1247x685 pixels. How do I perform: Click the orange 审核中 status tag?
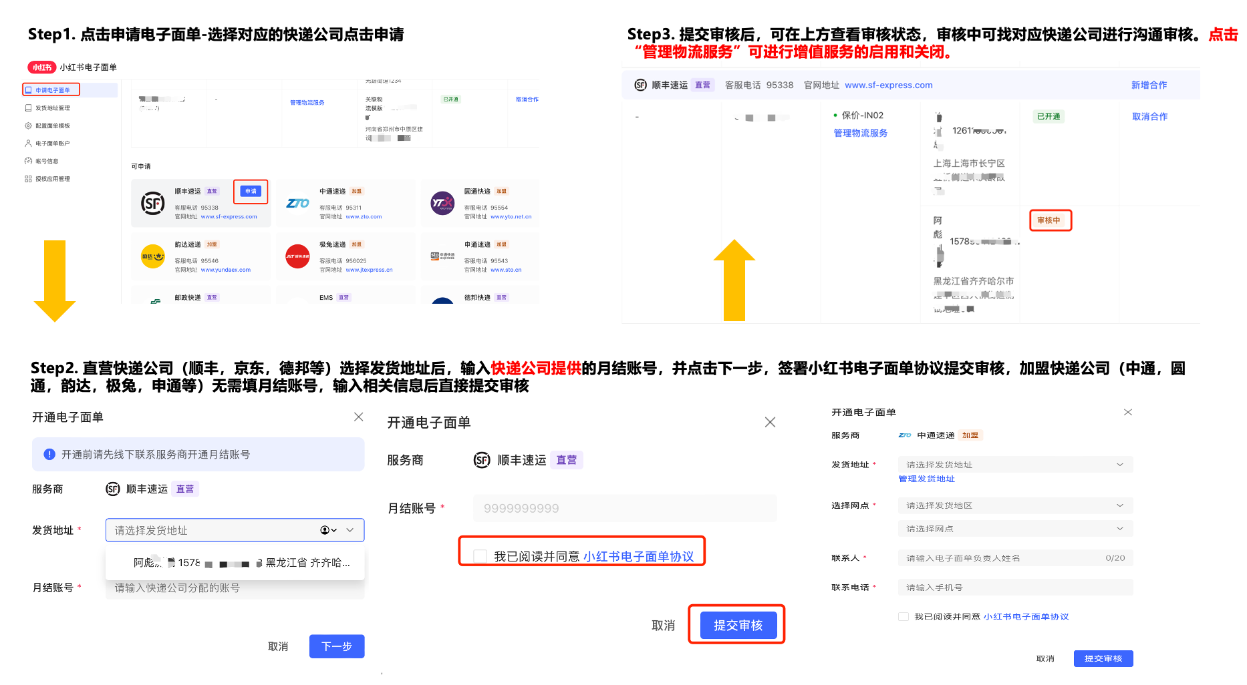[x=1049, y=220]
